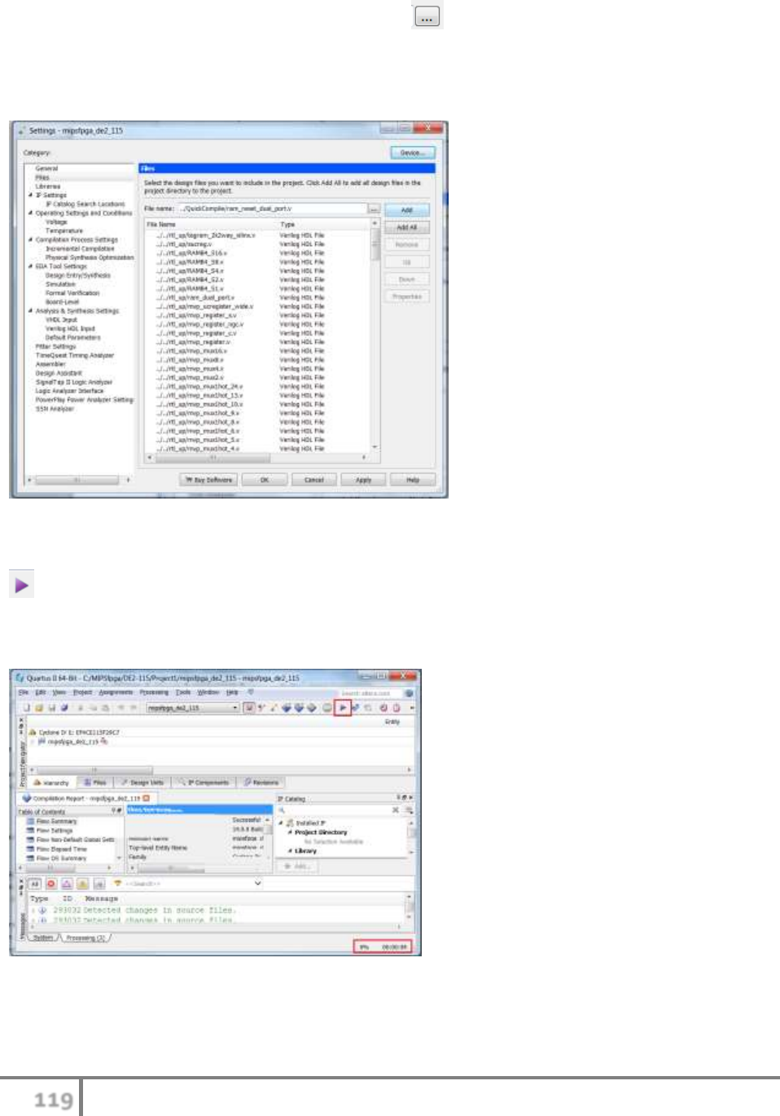Click OK in the Settings dialog
Screen dimensions: 780x1116
point(265,480)
